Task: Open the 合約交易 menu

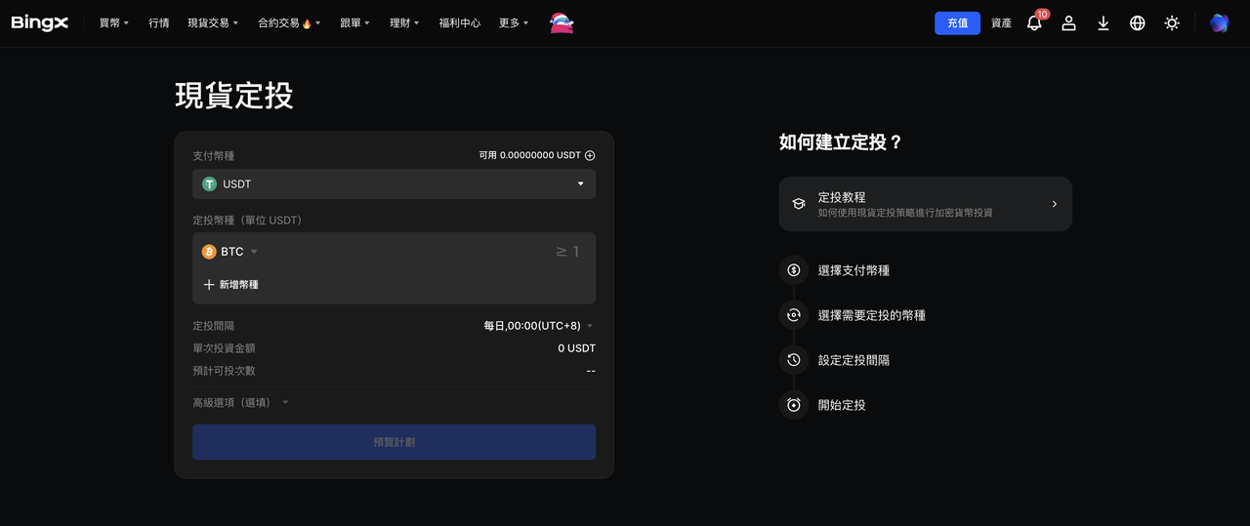Action: pyautogui.click(x=288, y=22)
